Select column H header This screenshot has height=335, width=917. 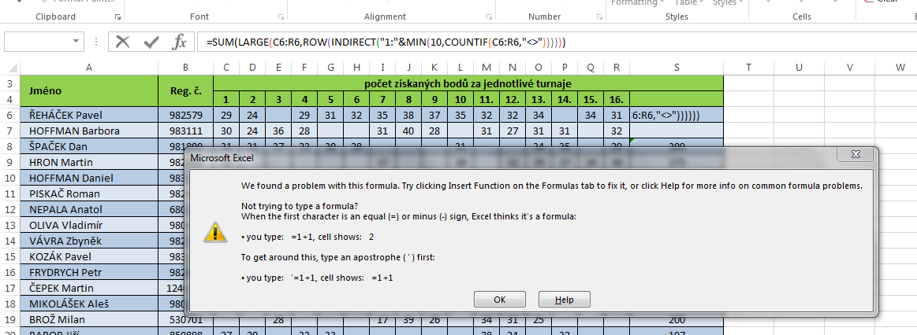point(356,68)
